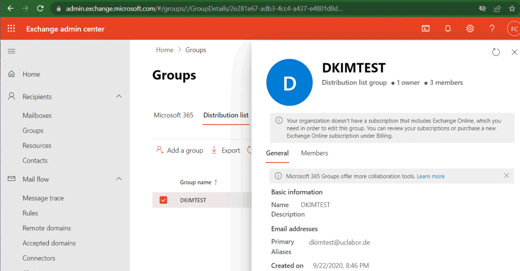
Task: Reload the page in the browser
Action: coord(40,8)
